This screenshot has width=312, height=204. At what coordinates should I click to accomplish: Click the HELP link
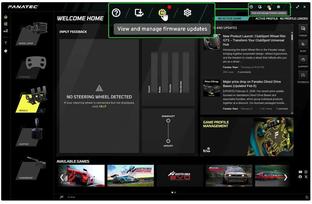103,107
